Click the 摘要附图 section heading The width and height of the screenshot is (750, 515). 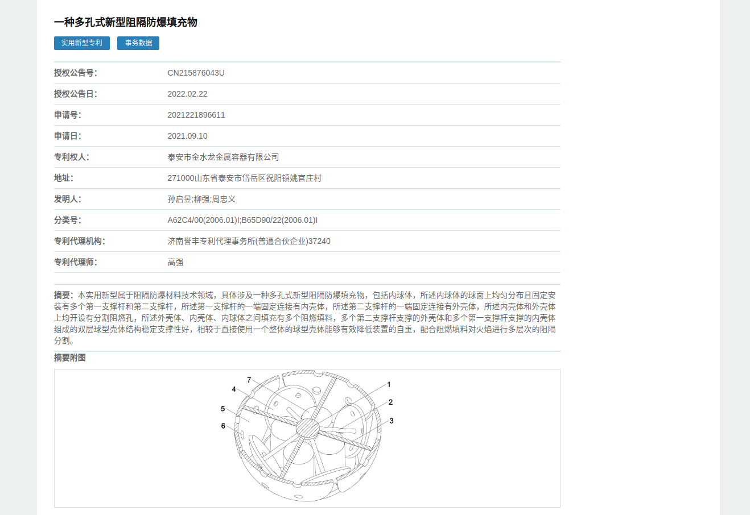click(x=70, y=358)
